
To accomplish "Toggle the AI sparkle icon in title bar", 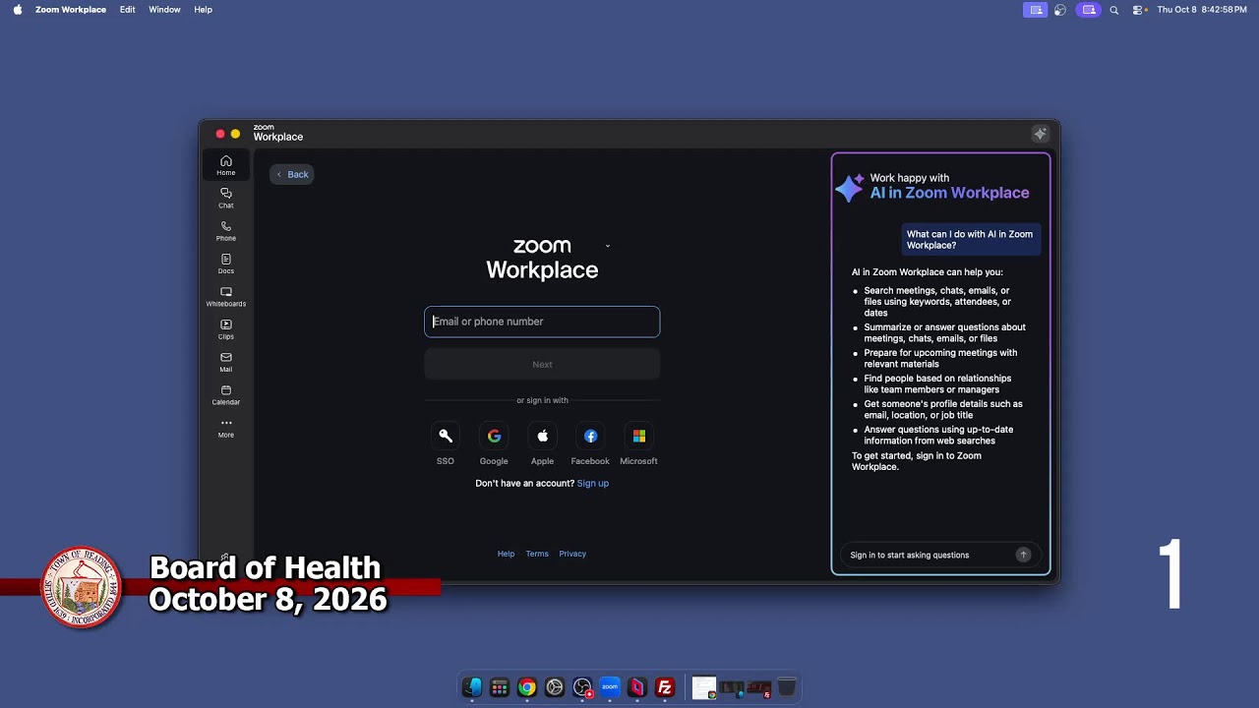I will pyautogui.click(x=1040, y=134).
